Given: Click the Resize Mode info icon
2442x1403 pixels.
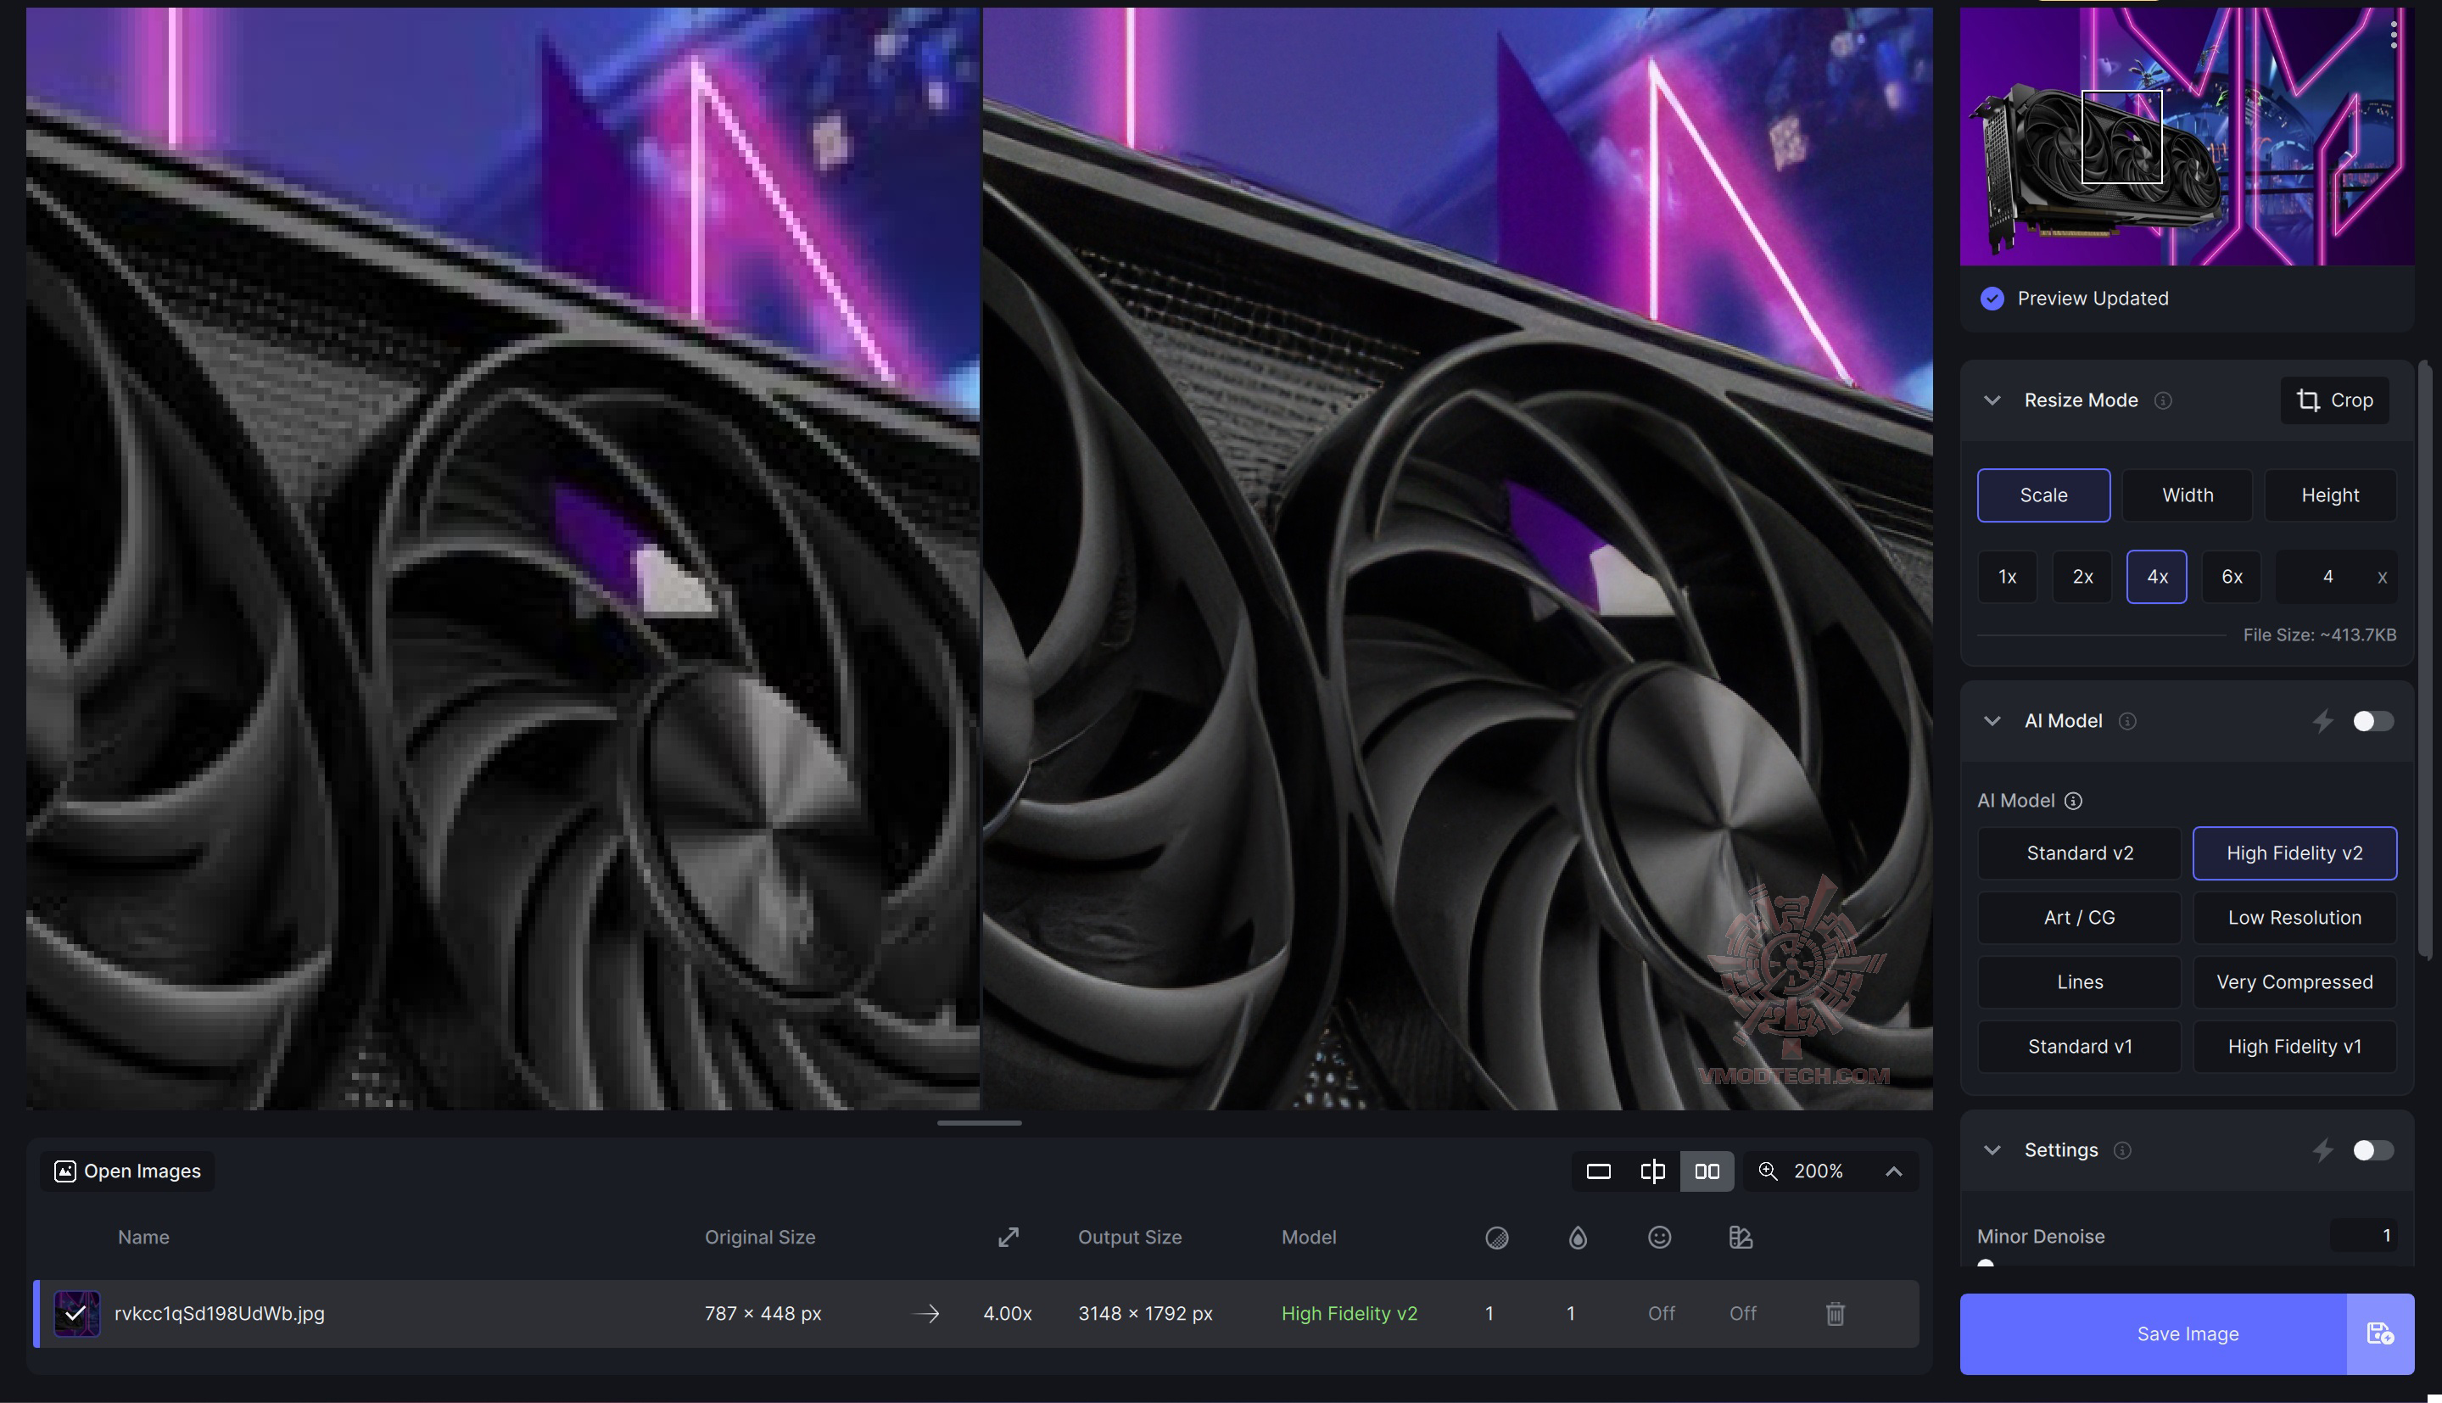Looking at the screenshot, I should click(2163, 400).
